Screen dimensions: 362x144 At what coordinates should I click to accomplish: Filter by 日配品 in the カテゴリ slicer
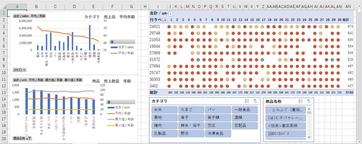tap(245, 126)
